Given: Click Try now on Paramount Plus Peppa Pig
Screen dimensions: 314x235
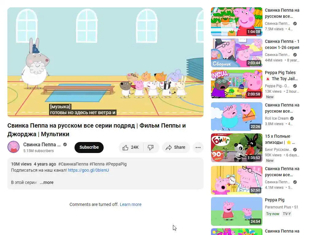Looking at the screenshot, I should [x=273, y=214].
